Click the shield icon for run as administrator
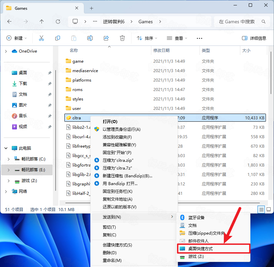Image resolution: width=274 pixels, height=267 pixels. (97, 129)
